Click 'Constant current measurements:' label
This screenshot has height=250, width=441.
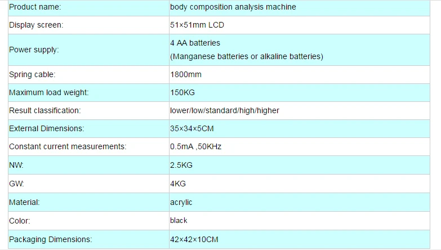coord(68,146)
